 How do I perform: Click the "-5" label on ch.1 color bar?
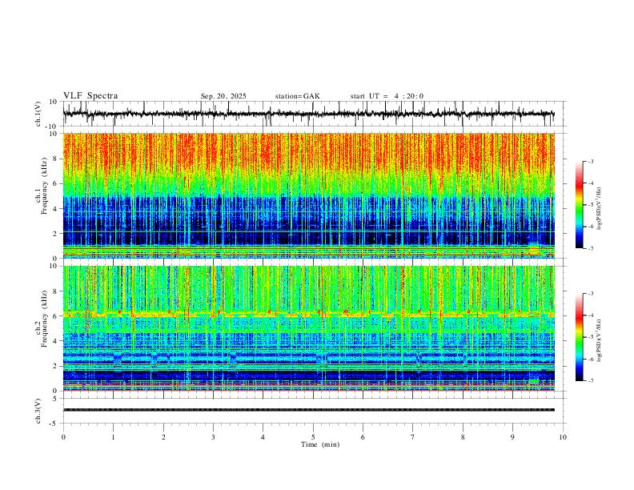click(x=590, y=205)
